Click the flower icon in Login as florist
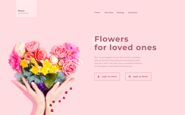Viewport: 185px width, 115px height. pyautogui.click(x=130, y=76)
